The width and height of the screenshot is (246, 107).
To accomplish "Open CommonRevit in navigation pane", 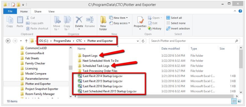I will pos(35,53).
